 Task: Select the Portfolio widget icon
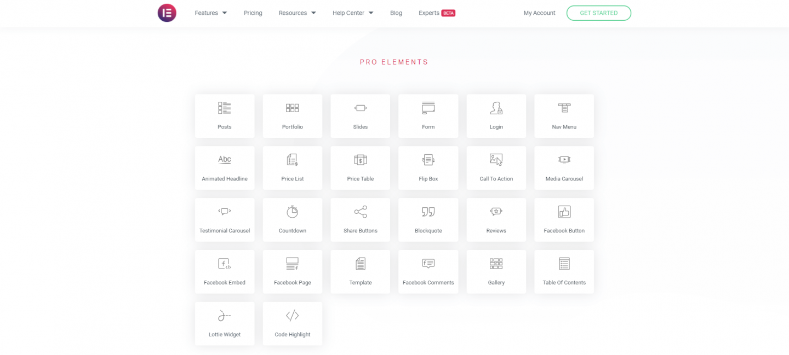tap(293, 108)
